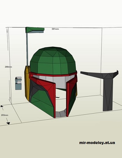Select the green rangefinder top piece

[x=35, y=30]
